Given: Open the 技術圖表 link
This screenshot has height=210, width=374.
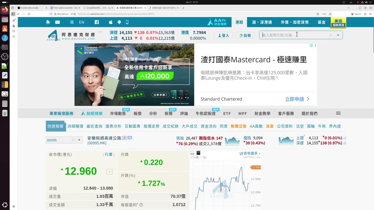Looking at the screenshot, I should point(250,153).
